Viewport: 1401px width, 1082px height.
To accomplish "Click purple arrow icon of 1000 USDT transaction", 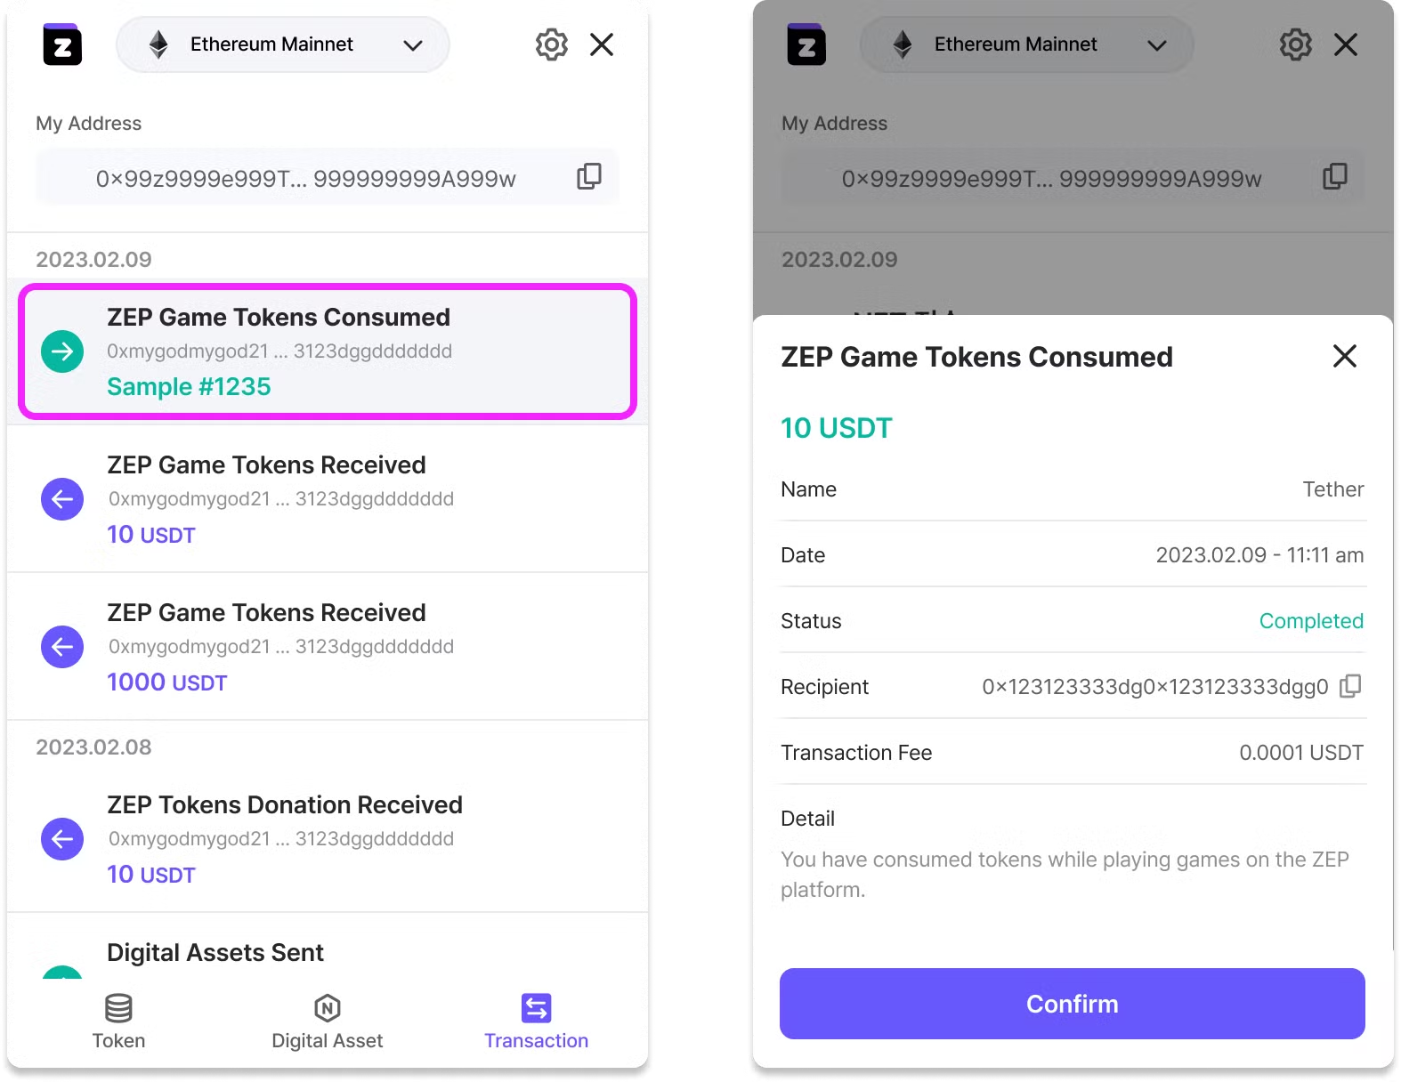I will pos(62,647).
